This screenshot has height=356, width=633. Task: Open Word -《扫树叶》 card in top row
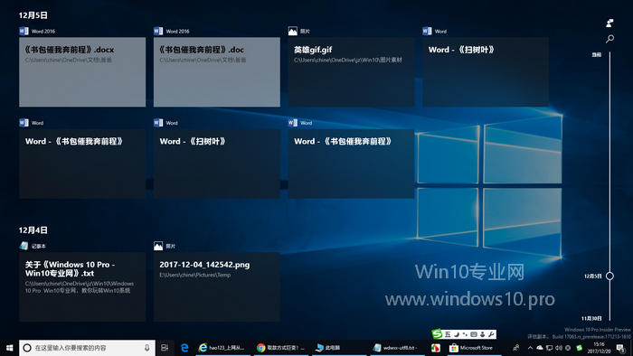click(x=486, y=71)
